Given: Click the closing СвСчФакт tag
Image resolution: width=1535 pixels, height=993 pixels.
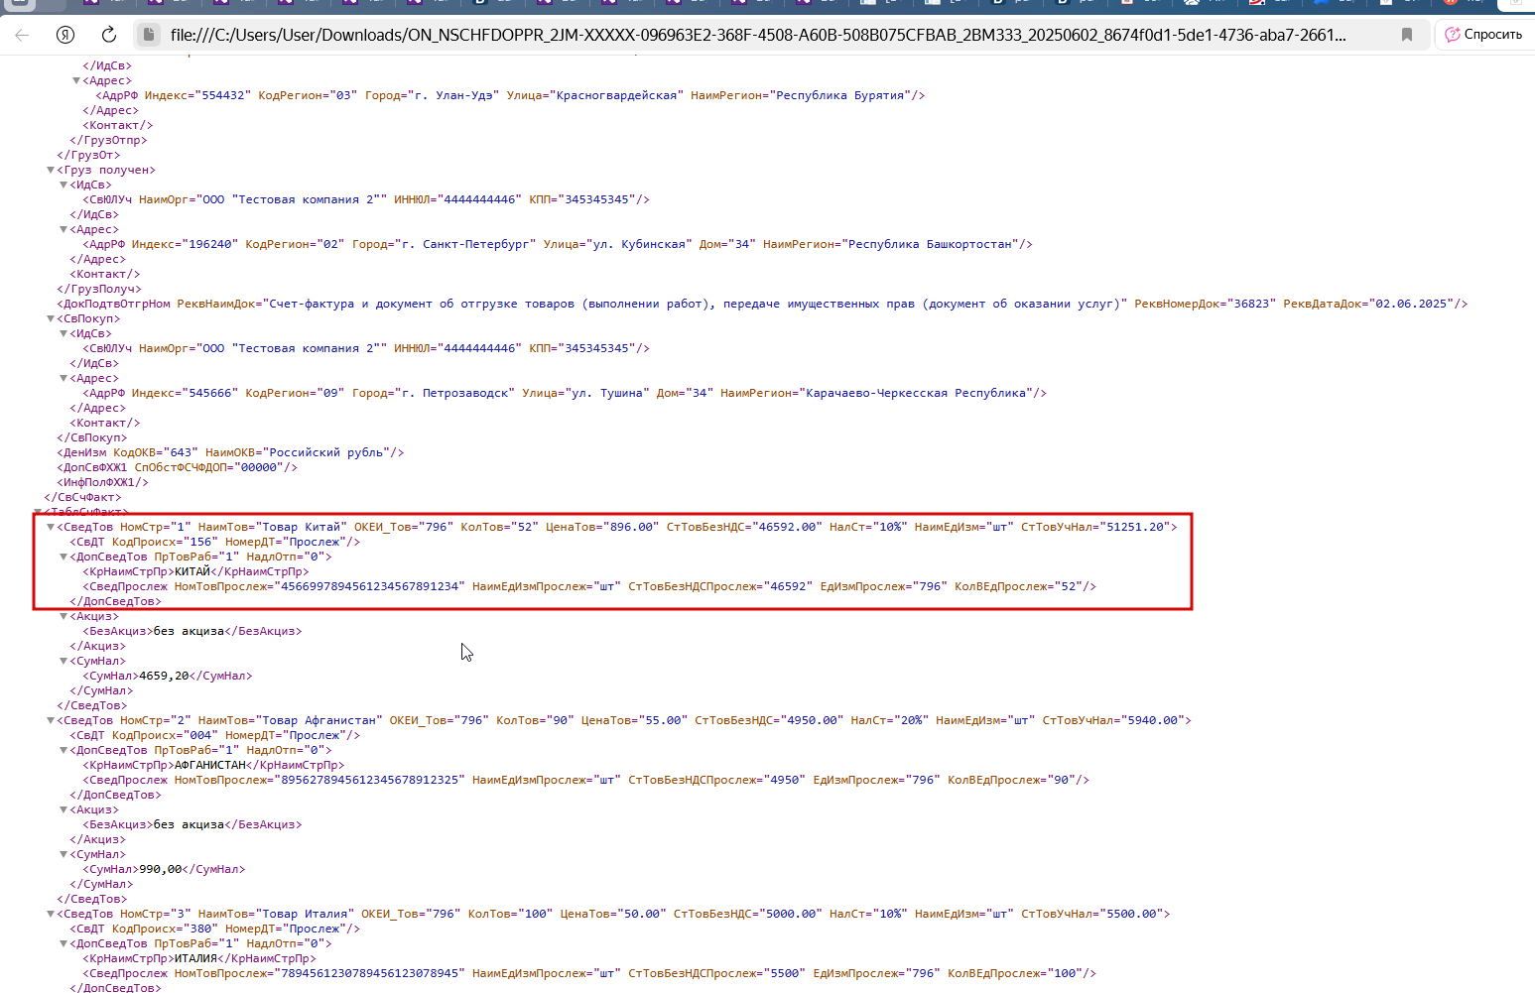Looking at the screenshot, I should (x=83, y=498).
